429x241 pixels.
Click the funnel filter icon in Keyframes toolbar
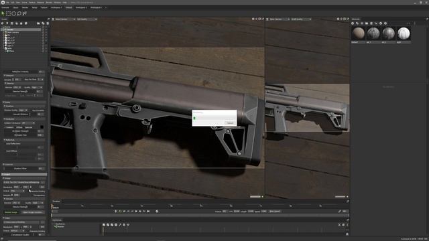[128, 225]
